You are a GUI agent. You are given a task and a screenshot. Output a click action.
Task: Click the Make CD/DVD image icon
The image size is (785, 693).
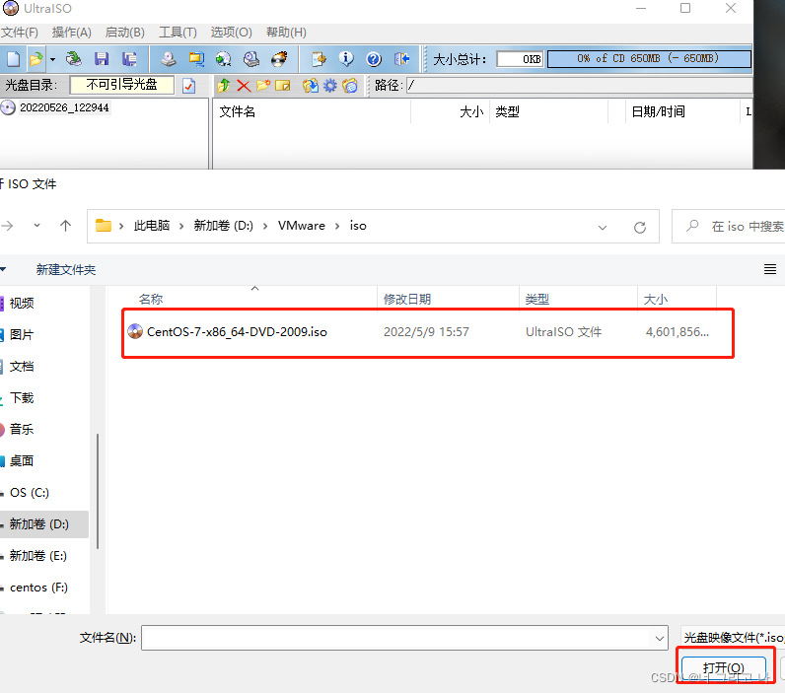coord(169,59)
